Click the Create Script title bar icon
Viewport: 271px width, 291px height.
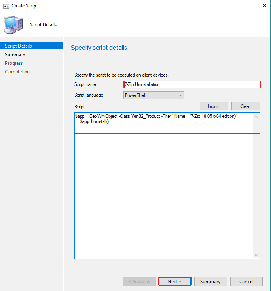(6, 6)
